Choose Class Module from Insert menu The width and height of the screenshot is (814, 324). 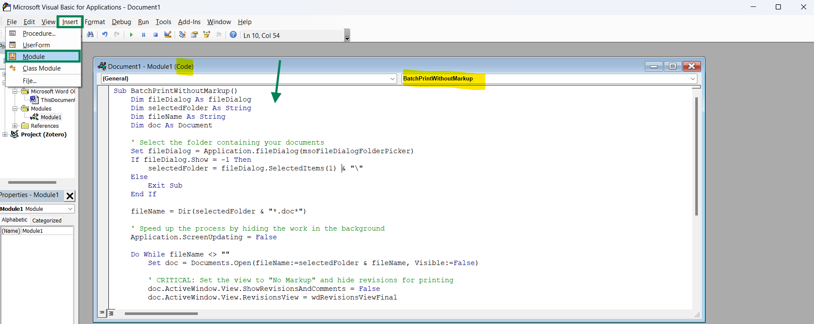click(x=43, y=68)
